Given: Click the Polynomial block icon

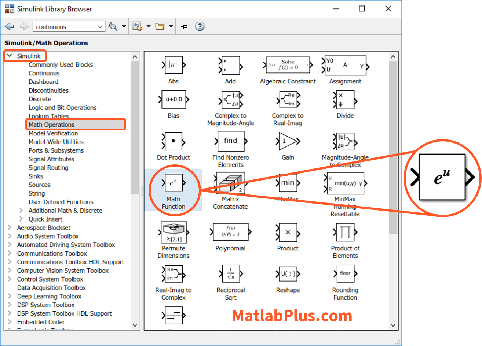Looking at the screenshot, I should coord(230,232).
